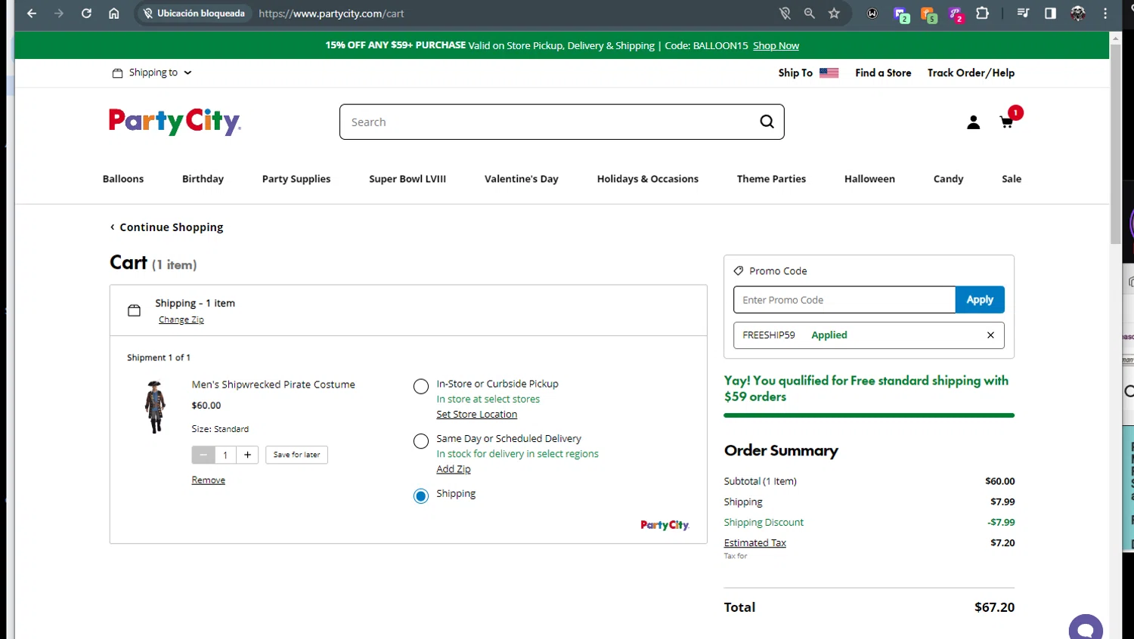This screenshot has height=639, width=1134.
Task: Apply the promo code
Action: point(980,300)
